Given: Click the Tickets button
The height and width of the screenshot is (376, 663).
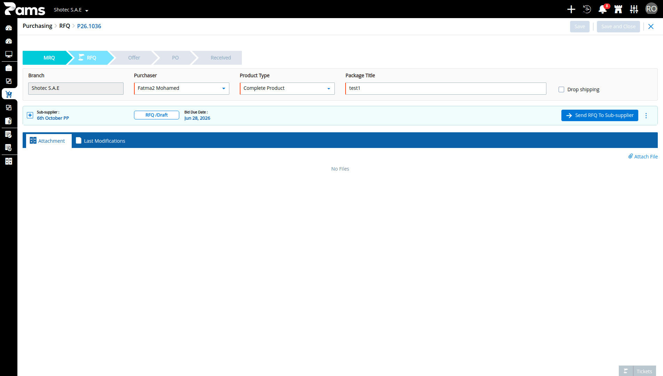Looking at the screenshot, I should (644, 371).
